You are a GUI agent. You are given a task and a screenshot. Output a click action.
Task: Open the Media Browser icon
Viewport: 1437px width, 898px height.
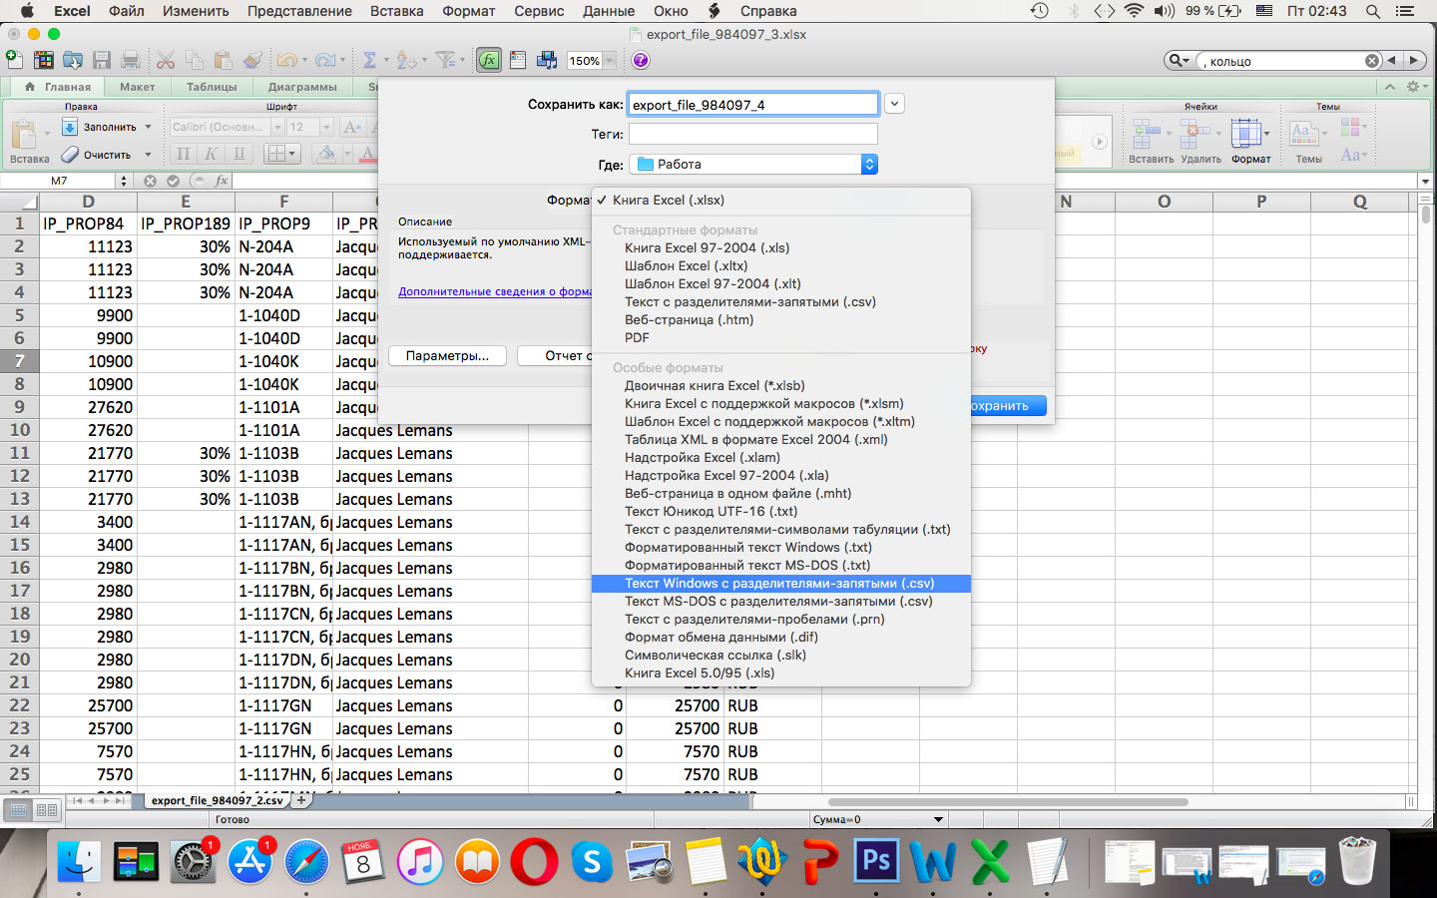[x=547, y=60]
